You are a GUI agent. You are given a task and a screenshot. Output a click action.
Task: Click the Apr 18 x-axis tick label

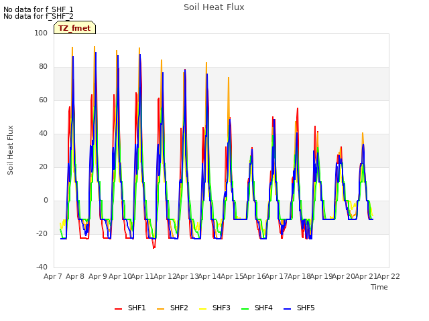pos(299,276)
